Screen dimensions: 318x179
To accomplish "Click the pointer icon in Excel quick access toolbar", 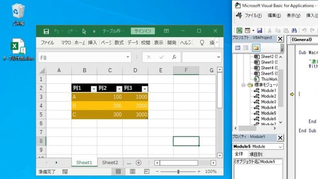I will 84,31.
